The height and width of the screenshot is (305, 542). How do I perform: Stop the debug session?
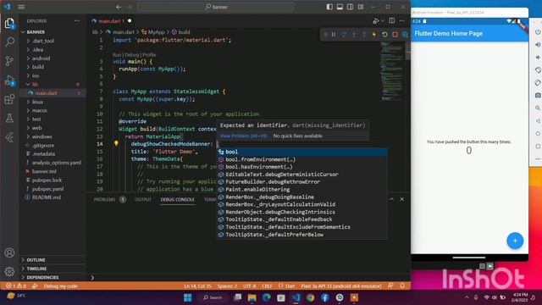pyautogui.click(x=395, y=34)
